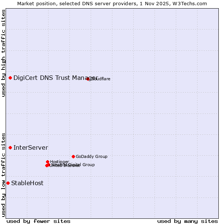Click the Cloudflare data point marker
The height and width of the screenshot is (224, 224).
tap(88, 79)
